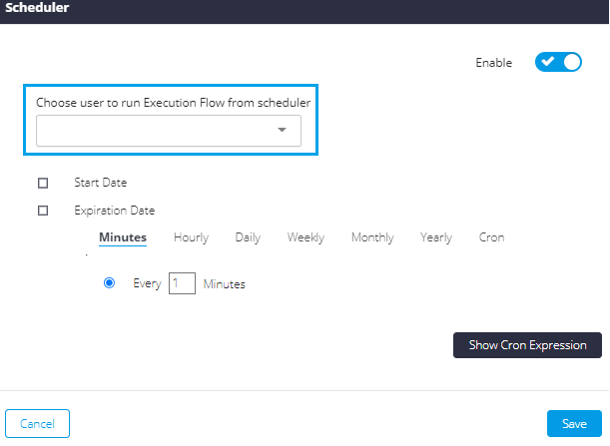The height and width of the screenshot is (446, 610).
Task: Click the minutes interval input field
Action: coord(182,283)
